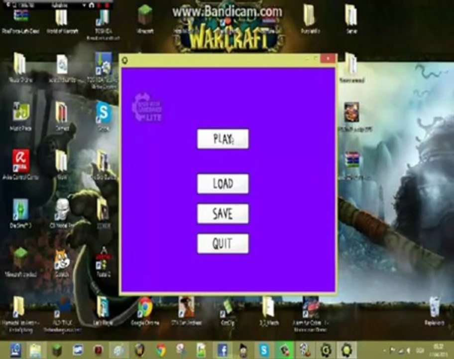Open the Skype desktop shortcut
454x359 pixels.
click(x=104, y=116)
